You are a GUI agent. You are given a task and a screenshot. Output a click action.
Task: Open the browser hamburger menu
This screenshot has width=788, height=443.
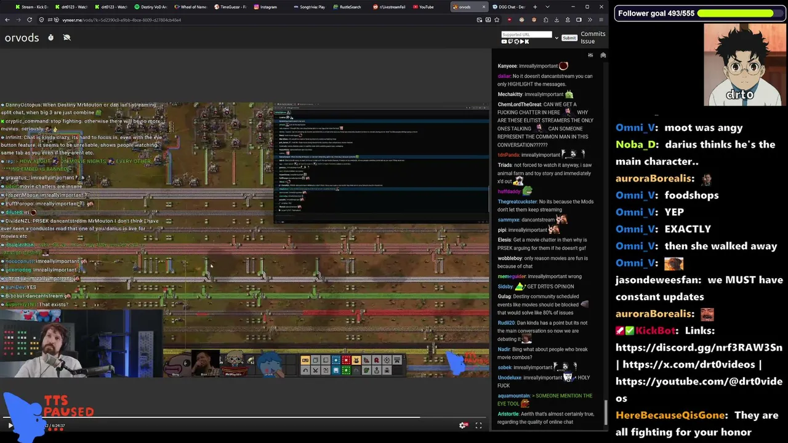point(600,20)
